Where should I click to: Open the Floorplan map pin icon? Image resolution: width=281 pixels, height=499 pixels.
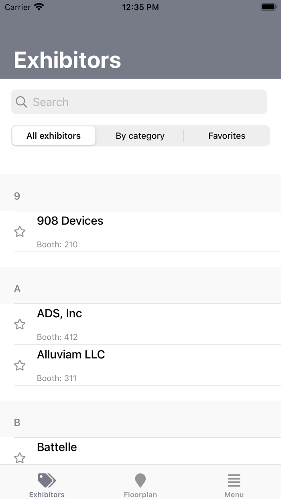[x=140, y=480]
